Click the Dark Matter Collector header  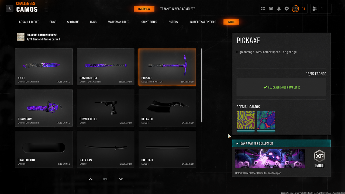(x=281, y=143)
